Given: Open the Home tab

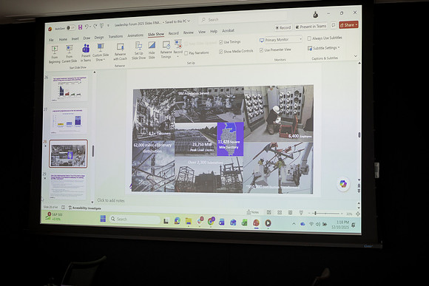Looking at the screenshot, I should click(x=63, y=39).
